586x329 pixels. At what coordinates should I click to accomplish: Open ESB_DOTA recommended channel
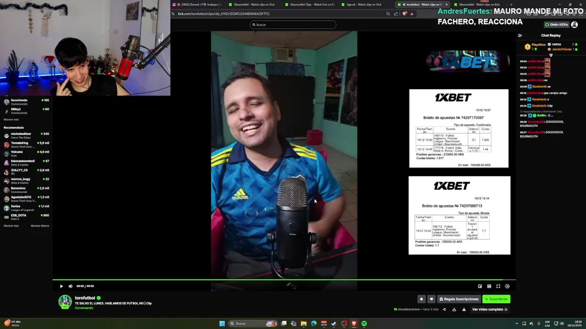[27, 217]
